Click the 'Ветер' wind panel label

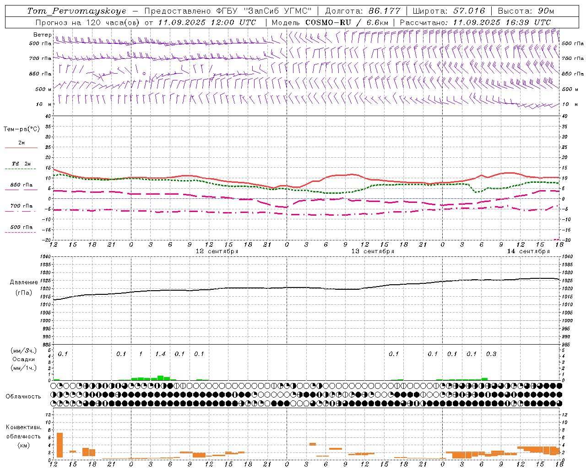coord(42,35)
